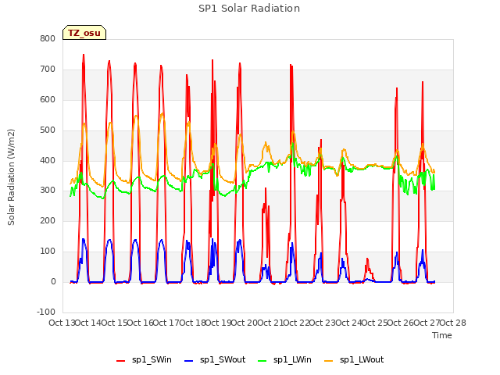Image resolution: width=500 pixels, height=375 pixels.
Task: Click the Oct 28 x-axis tick label
Action: click(453, 323)
